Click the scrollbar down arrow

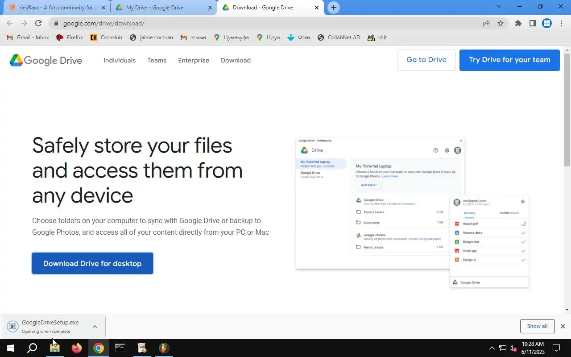tap(567, 310)
